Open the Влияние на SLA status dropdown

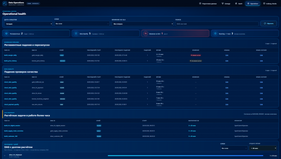142,24
